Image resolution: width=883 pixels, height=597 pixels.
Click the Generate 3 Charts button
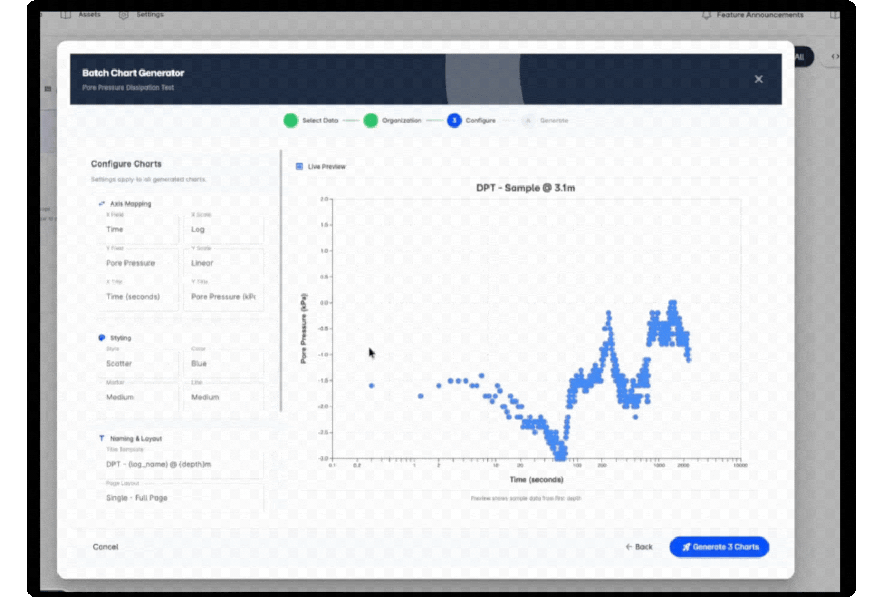719,547
